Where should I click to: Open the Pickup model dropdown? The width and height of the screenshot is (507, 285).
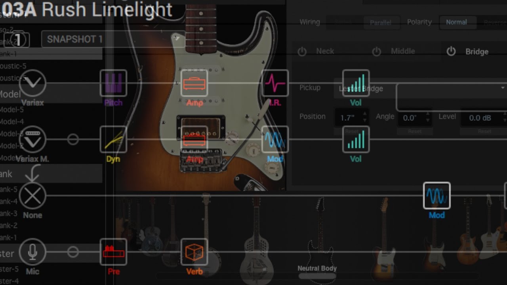[420, 88]
